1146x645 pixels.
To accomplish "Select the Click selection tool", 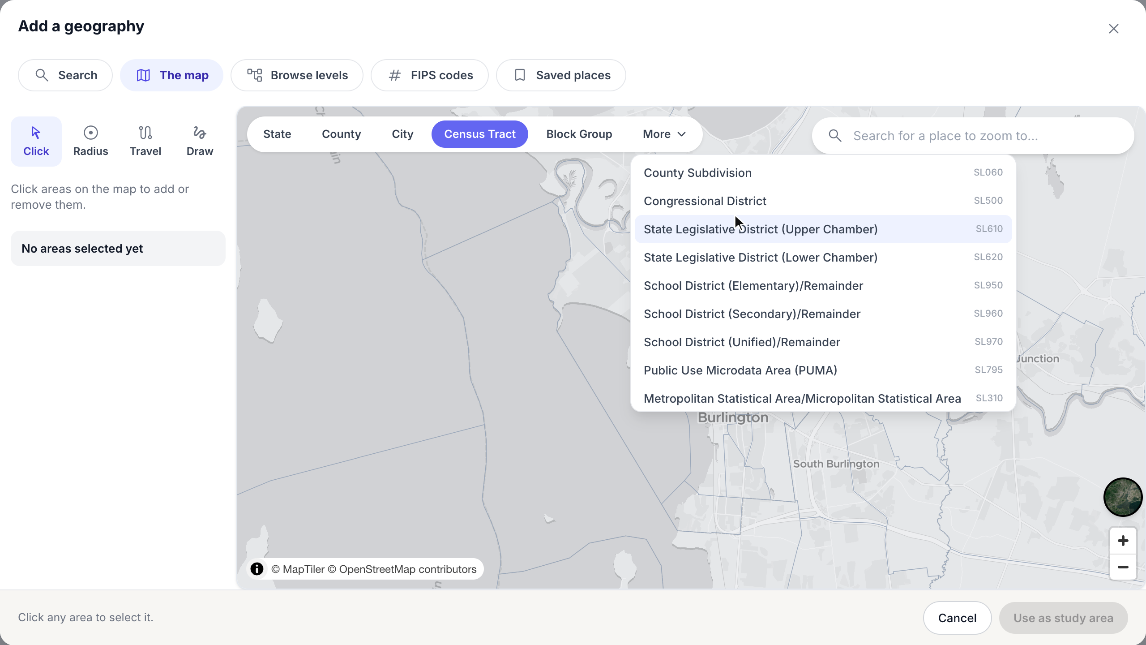I will pos(36,142).
